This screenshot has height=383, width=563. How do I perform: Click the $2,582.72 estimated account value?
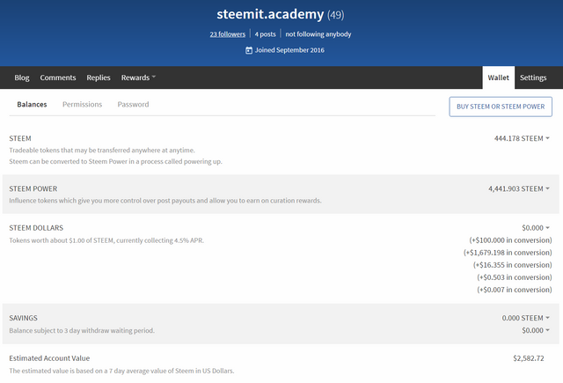[529, 358]
